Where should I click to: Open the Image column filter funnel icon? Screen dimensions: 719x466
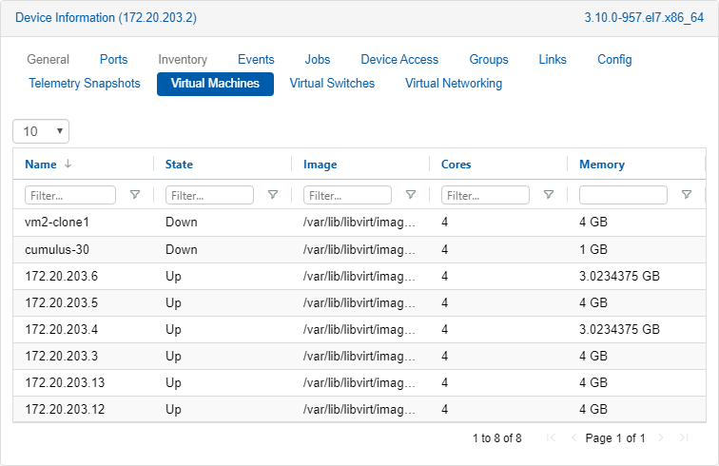coord(411,195)
